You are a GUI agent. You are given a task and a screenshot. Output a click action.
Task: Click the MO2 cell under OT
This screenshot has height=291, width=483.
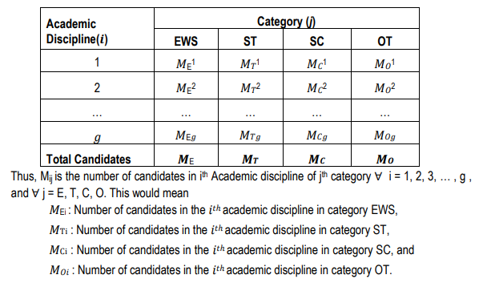pyautogui.click(x=385, y=86)
